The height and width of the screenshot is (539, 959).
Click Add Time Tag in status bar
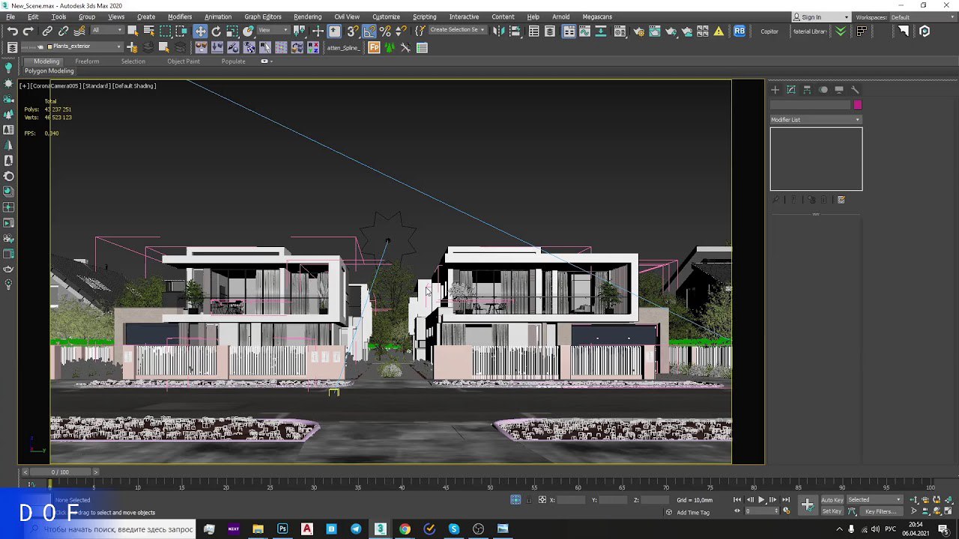click(x=693, y=513)
